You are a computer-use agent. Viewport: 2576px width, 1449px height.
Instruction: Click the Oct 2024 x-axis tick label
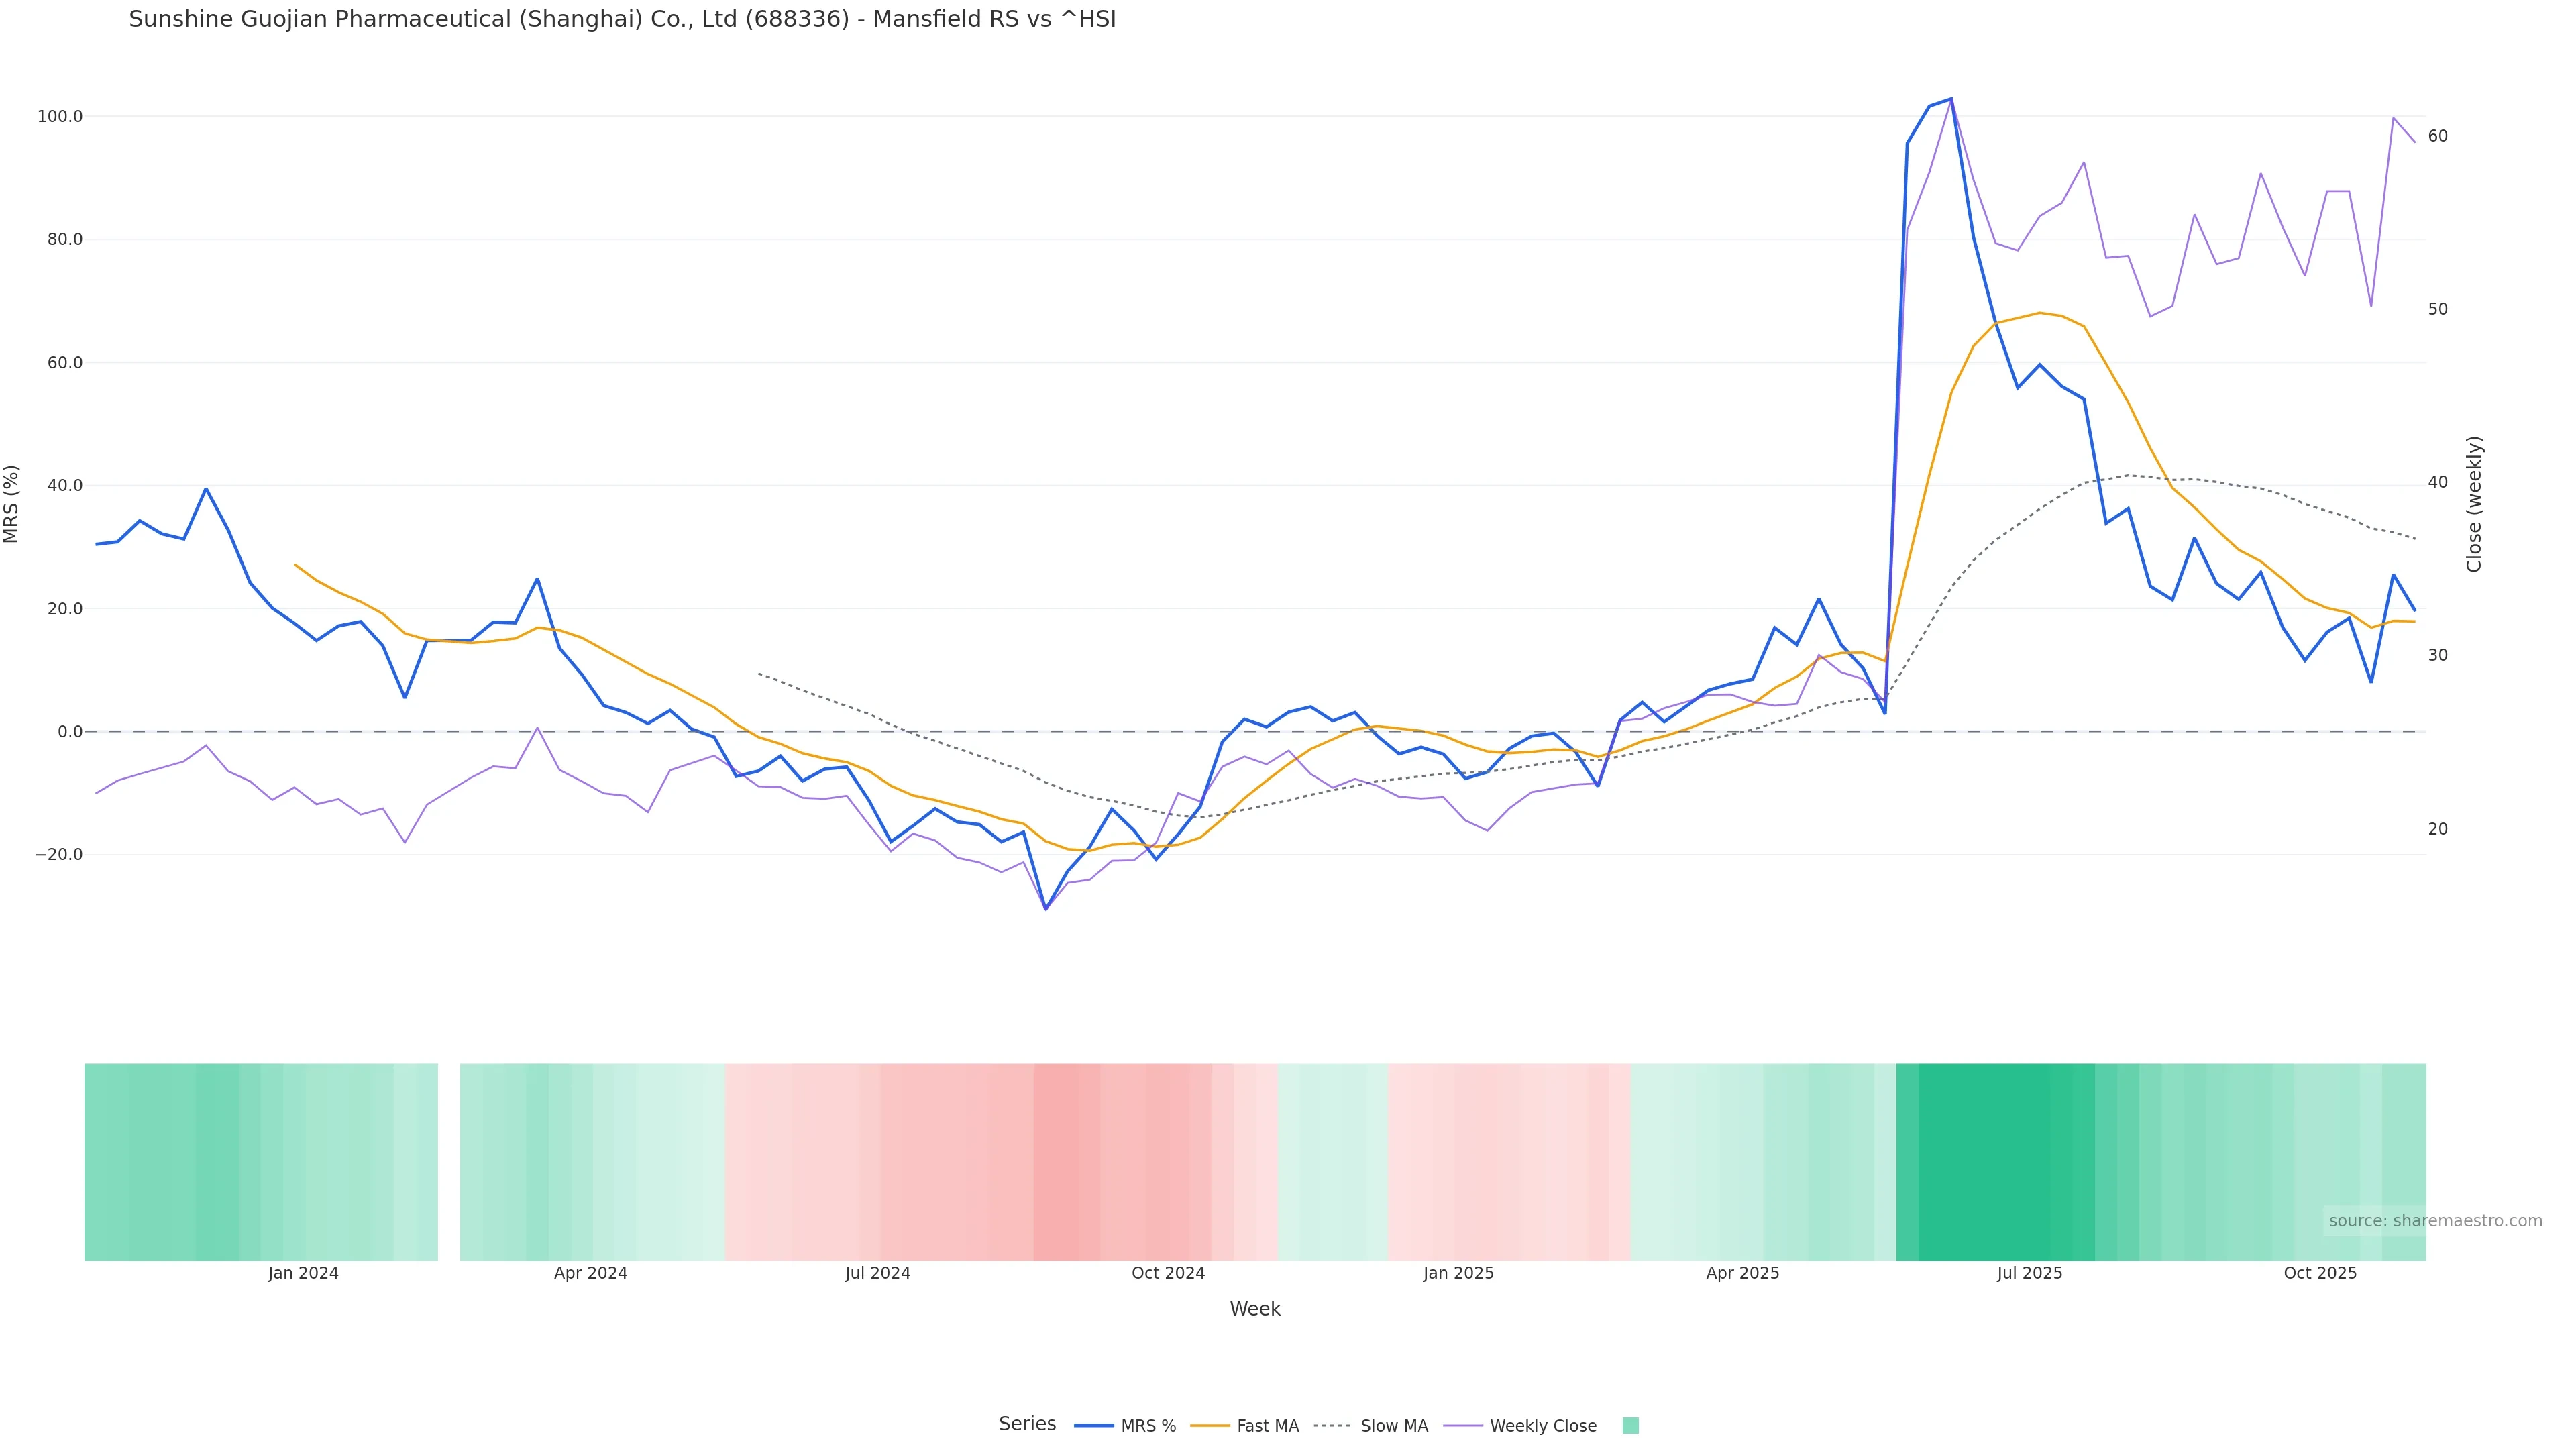tap(1168, 1273)
